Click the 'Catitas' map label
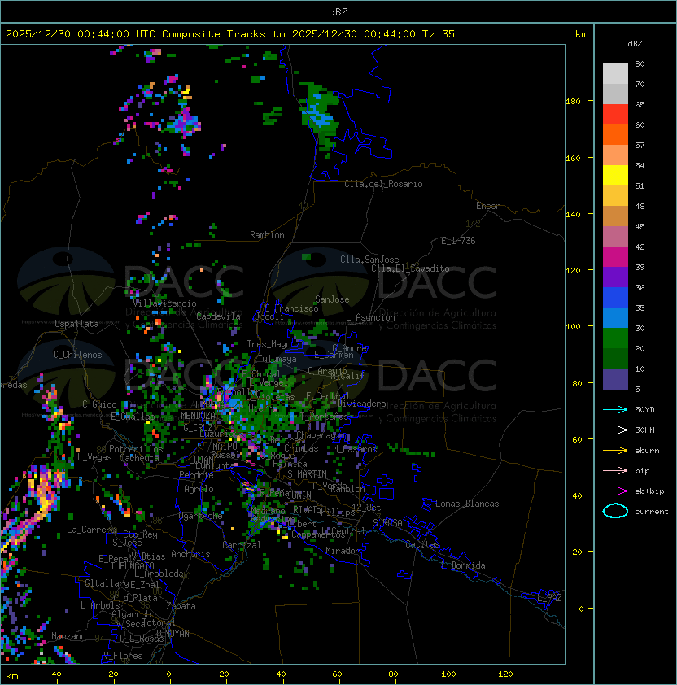 point(422,544)
